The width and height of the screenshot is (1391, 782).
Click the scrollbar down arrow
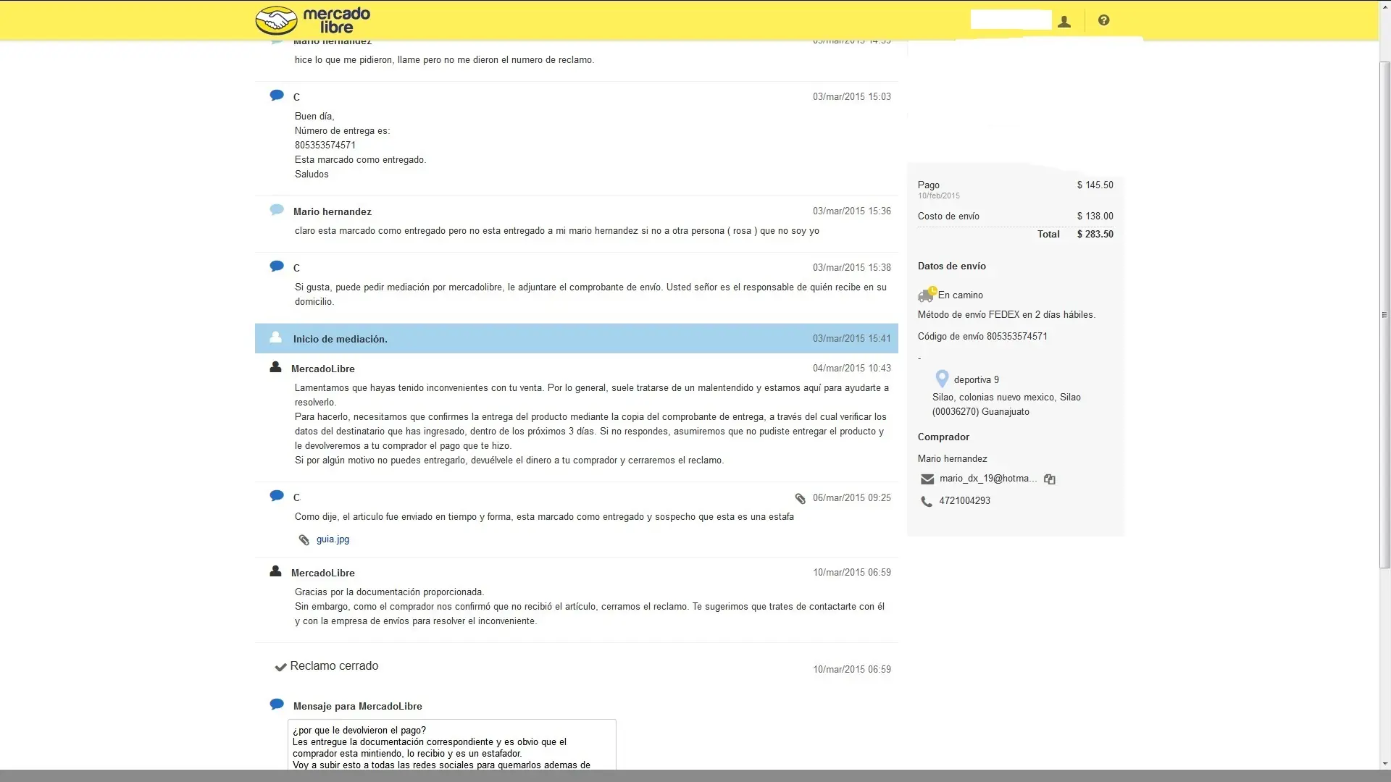pyautogui.click(x=1384, y=764)
